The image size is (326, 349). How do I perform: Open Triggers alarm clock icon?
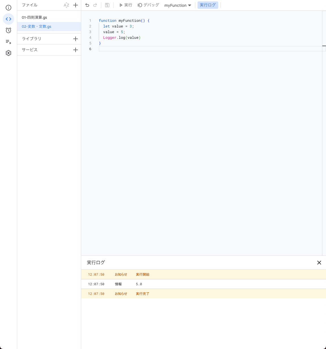point(8,30)
